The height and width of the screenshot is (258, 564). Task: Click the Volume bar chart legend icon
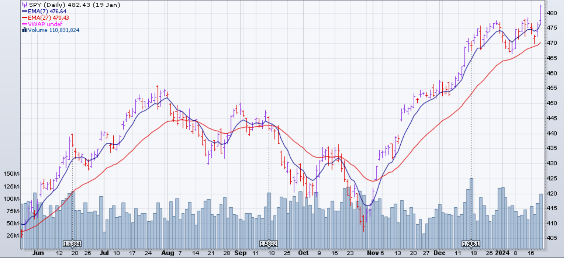(x=24, y=30)
